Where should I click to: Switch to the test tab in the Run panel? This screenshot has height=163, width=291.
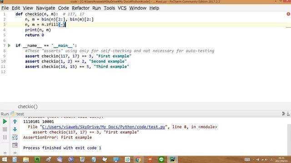click(17, 114)
